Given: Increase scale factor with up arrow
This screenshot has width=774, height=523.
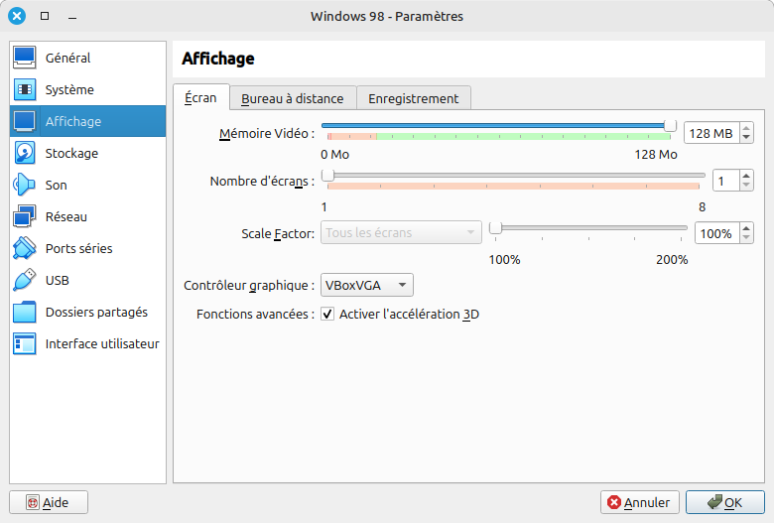Looking at the screenshot, I should 746,227.
